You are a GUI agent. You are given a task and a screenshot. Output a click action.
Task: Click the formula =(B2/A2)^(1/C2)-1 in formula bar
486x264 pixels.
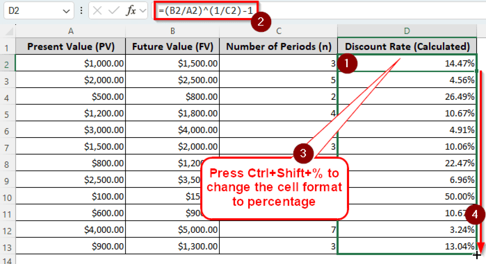(206, 10)
